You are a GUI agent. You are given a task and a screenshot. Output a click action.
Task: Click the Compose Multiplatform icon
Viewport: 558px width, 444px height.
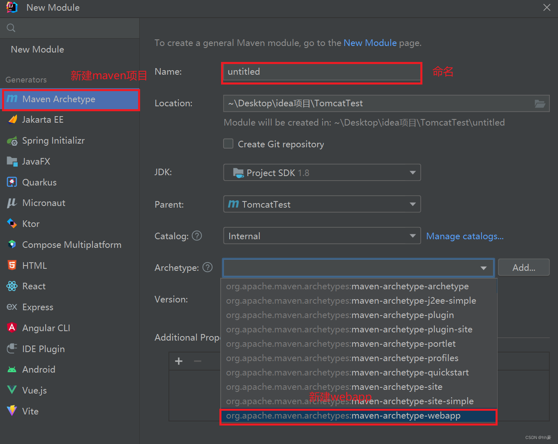pos(12,245)
